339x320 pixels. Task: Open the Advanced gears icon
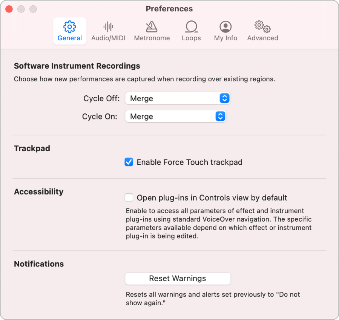click(262, 27)
